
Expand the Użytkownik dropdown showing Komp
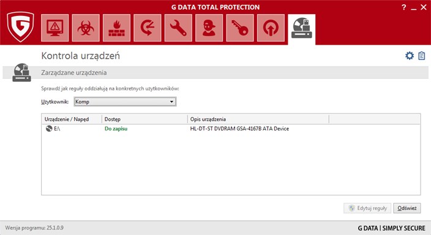coord(125,102)
